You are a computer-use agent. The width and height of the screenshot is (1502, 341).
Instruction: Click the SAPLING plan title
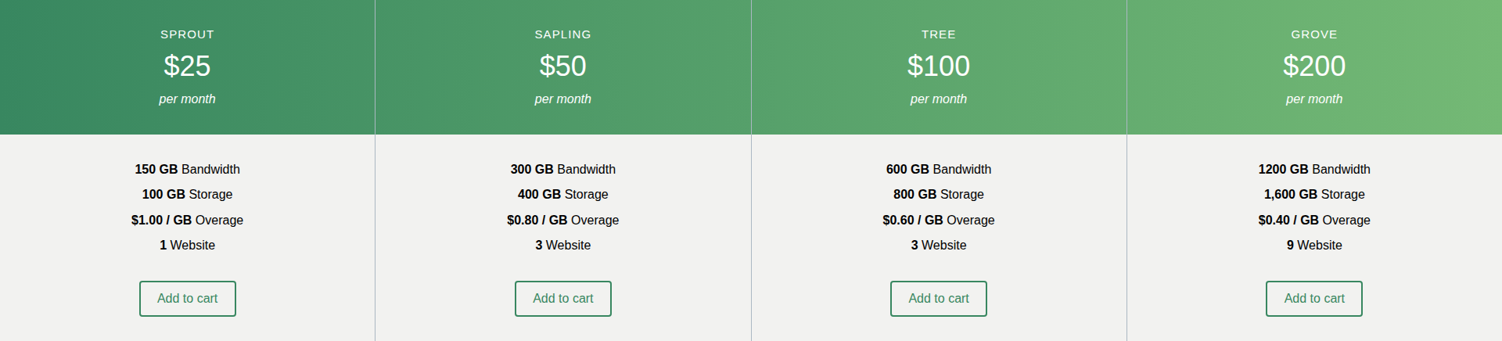(563, 34)
